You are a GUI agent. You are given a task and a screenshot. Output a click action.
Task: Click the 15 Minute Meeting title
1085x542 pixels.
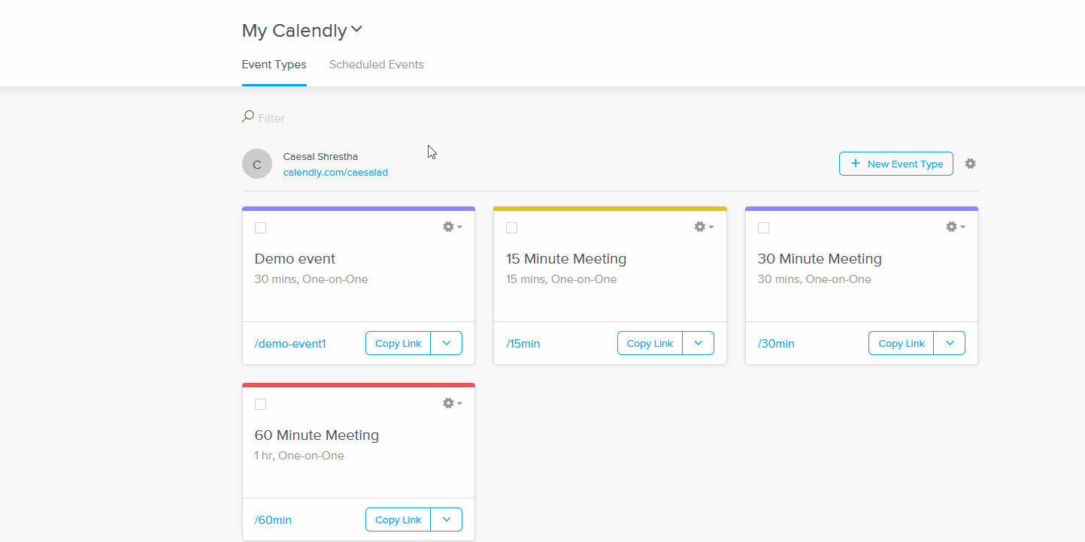[566, 259]
